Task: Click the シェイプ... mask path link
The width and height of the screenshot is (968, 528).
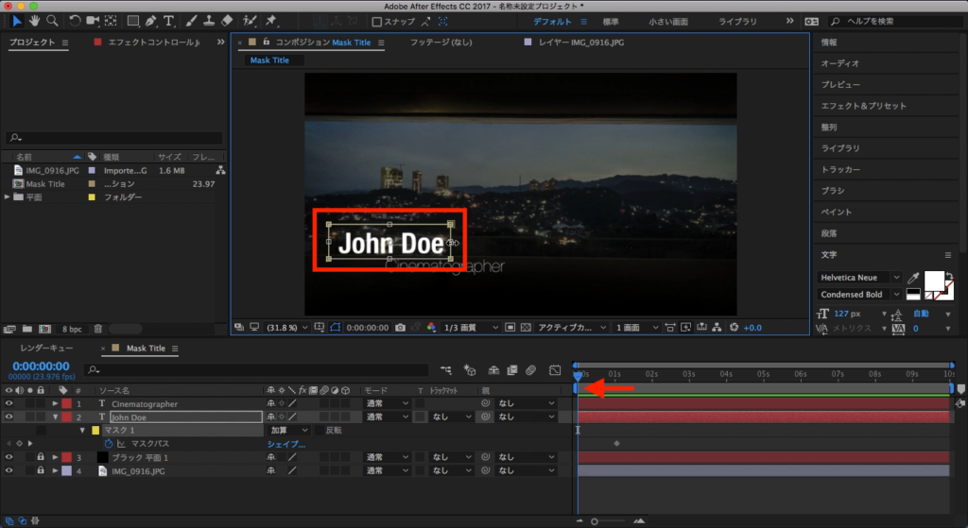Action: [286, 443]
